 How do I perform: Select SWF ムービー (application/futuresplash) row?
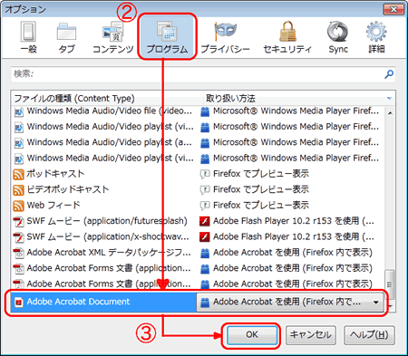tap(198, 221)
